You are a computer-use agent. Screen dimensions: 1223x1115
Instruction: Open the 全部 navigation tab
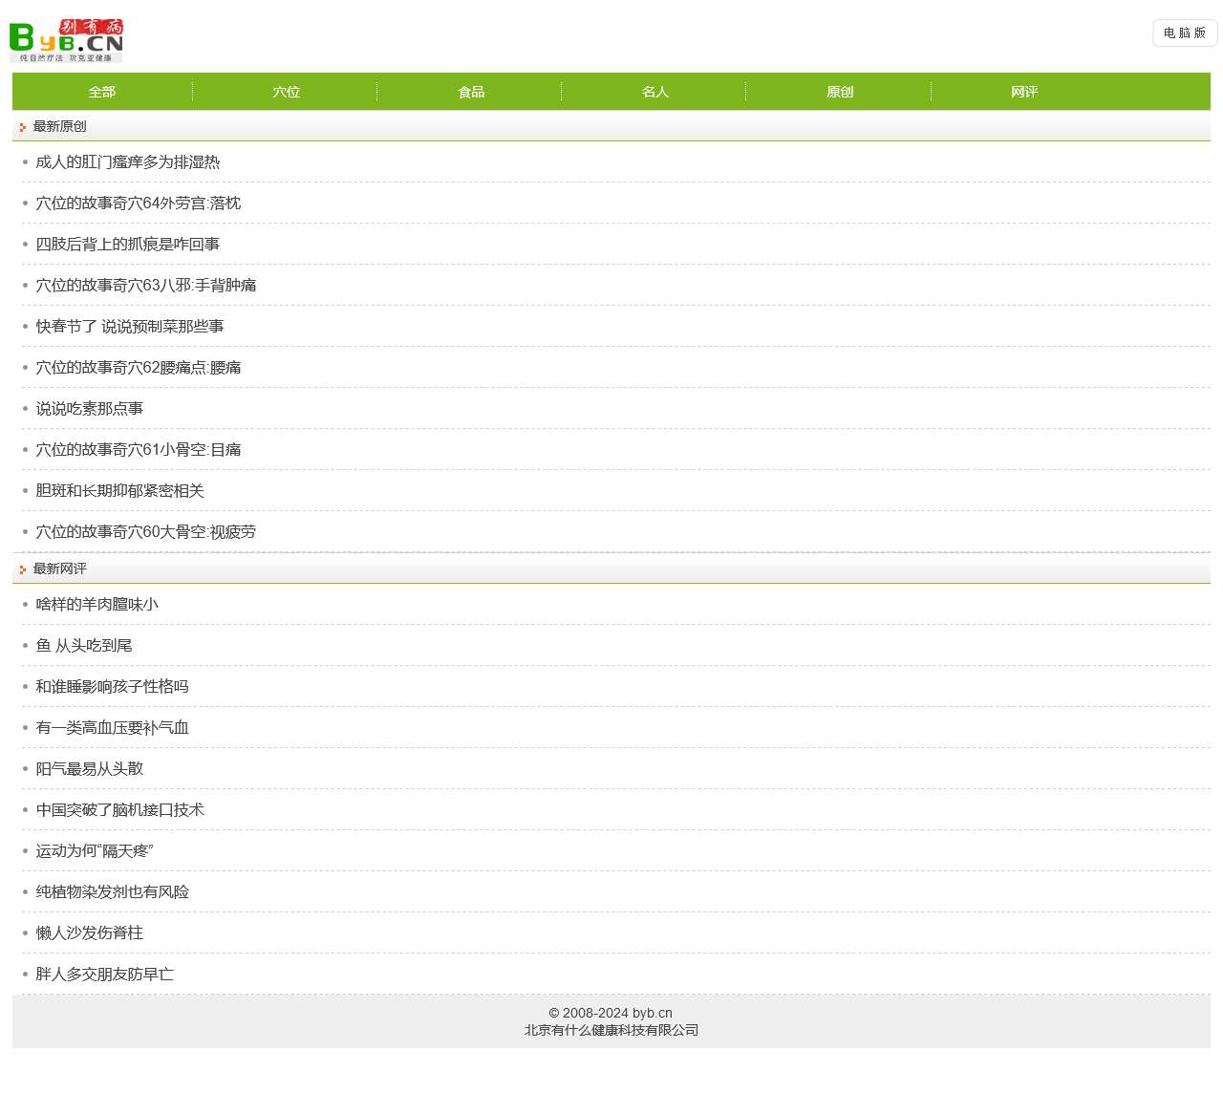(101, 92)
